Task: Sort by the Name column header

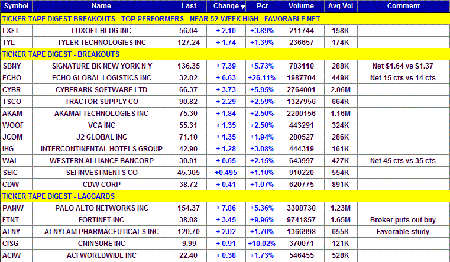Action: [101, 6]
